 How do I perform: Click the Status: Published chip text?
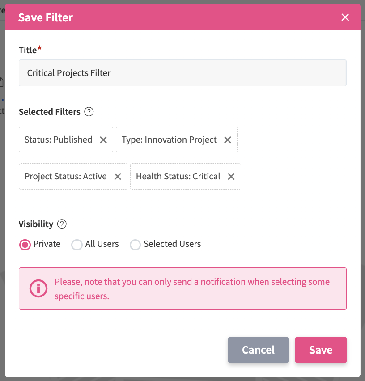[x=58, y=140]
